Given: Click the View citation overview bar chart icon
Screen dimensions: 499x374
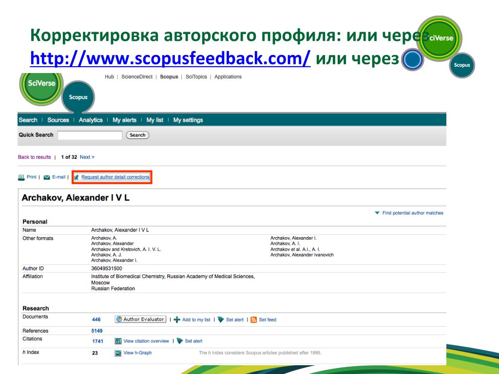Looking at the screenshot, I should coord(118,341).
